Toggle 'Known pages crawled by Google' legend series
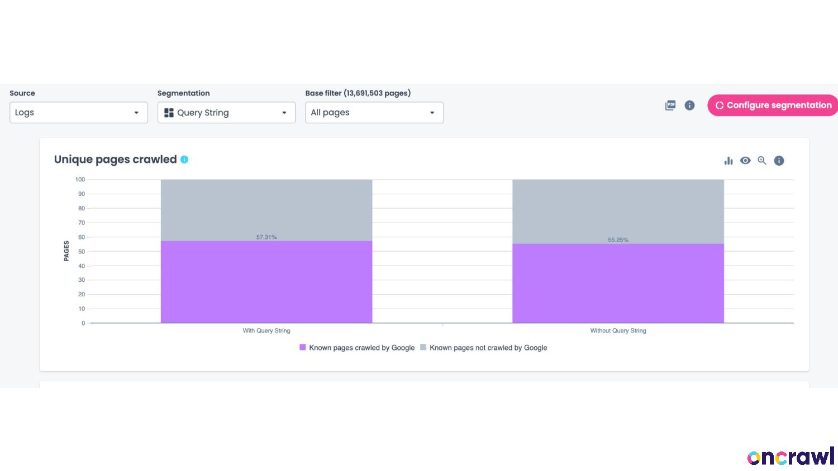This screenshot has width=838, height=471. 357,348
